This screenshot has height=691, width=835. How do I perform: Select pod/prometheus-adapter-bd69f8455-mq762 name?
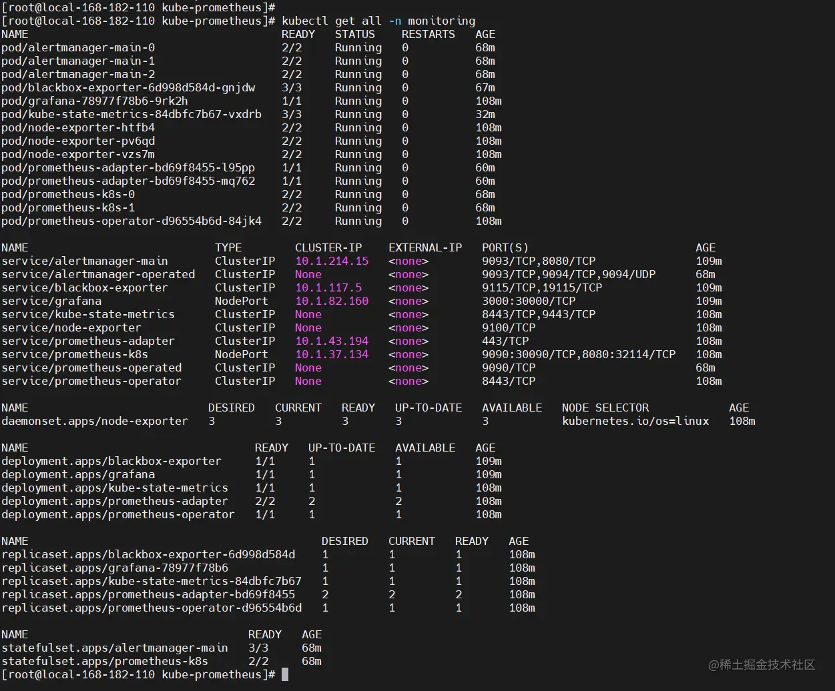click(128, 181)
